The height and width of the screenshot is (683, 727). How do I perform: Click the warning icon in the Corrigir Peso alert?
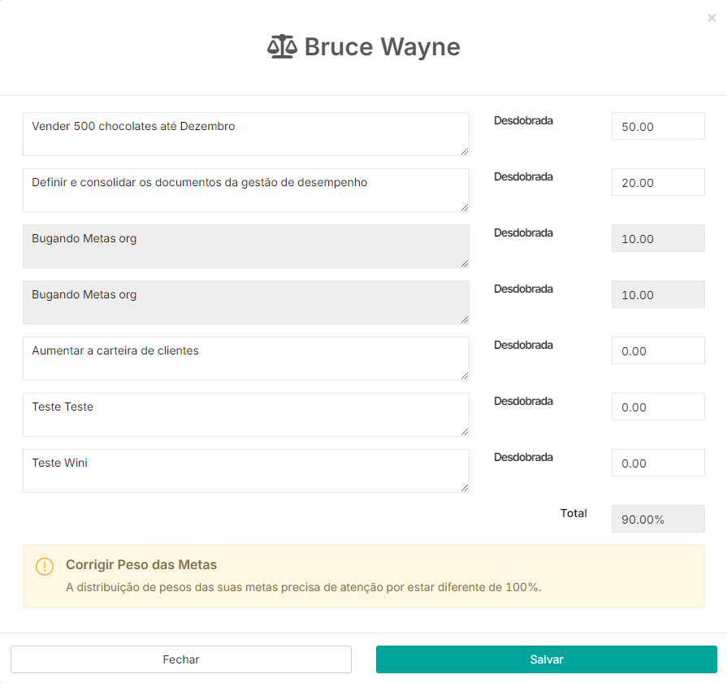45,566
